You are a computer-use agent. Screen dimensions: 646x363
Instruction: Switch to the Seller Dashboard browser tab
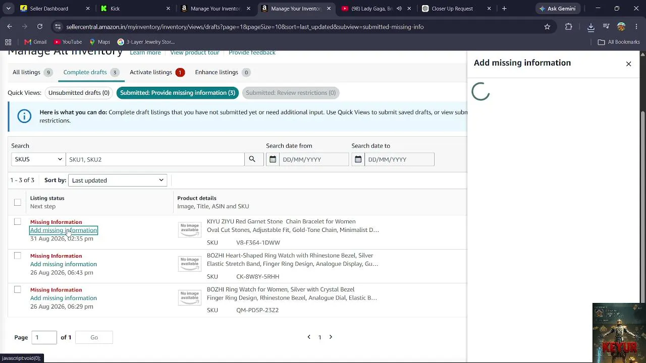tap(56, 9)
